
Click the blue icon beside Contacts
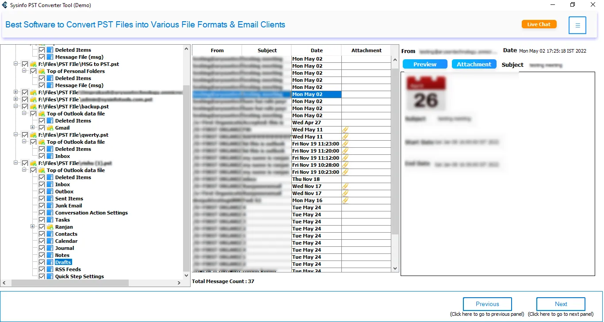[50, 234]
